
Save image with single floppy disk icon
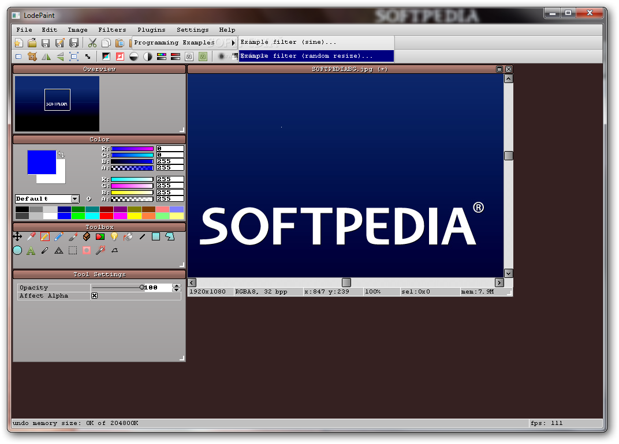coord(46,43)
